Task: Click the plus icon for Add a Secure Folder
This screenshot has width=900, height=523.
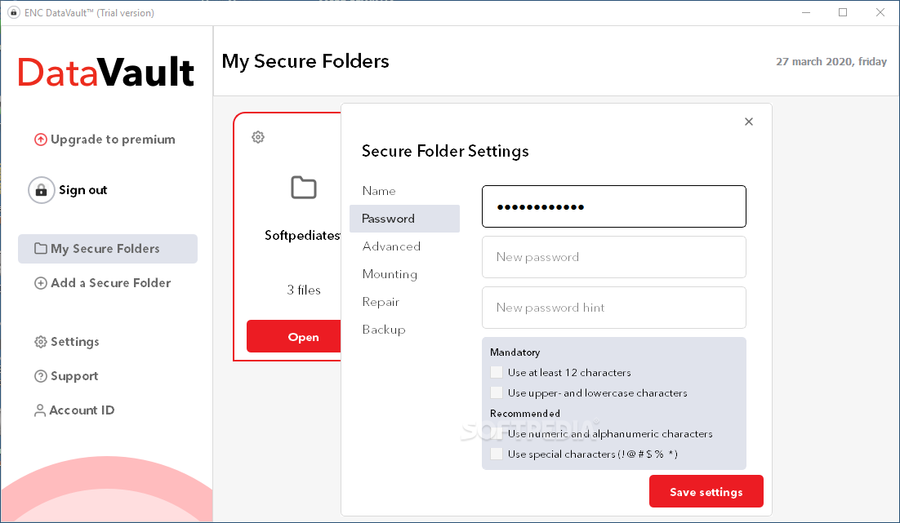Action: 41,283
